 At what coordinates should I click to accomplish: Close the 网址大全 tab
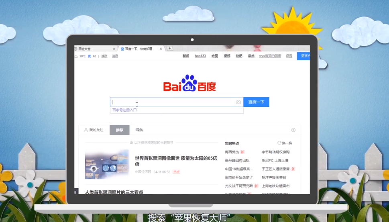pyautogui.click(x=114, y=49)
